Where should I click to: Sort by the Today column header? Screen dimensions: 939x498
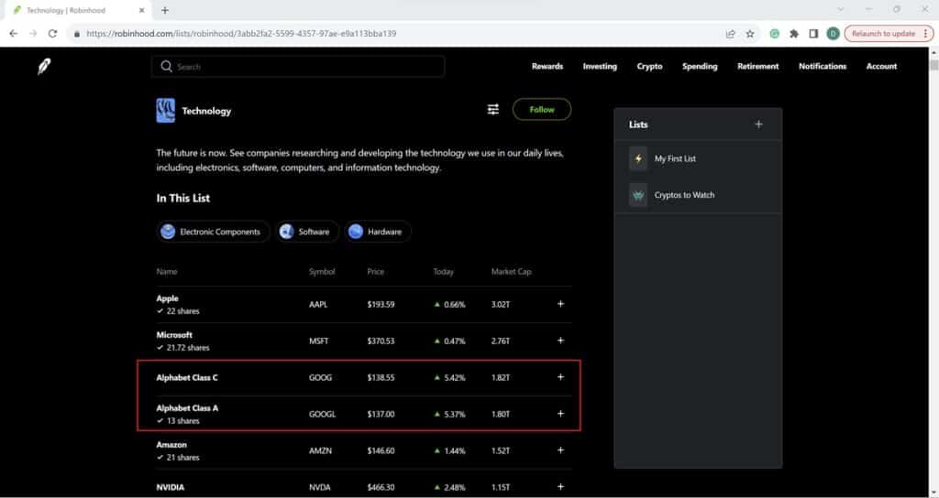(x=443, y=271)
